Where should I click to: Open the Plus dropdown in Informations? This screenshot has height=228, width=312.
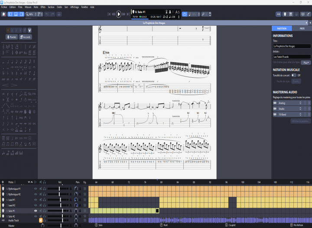click(306, 63)
